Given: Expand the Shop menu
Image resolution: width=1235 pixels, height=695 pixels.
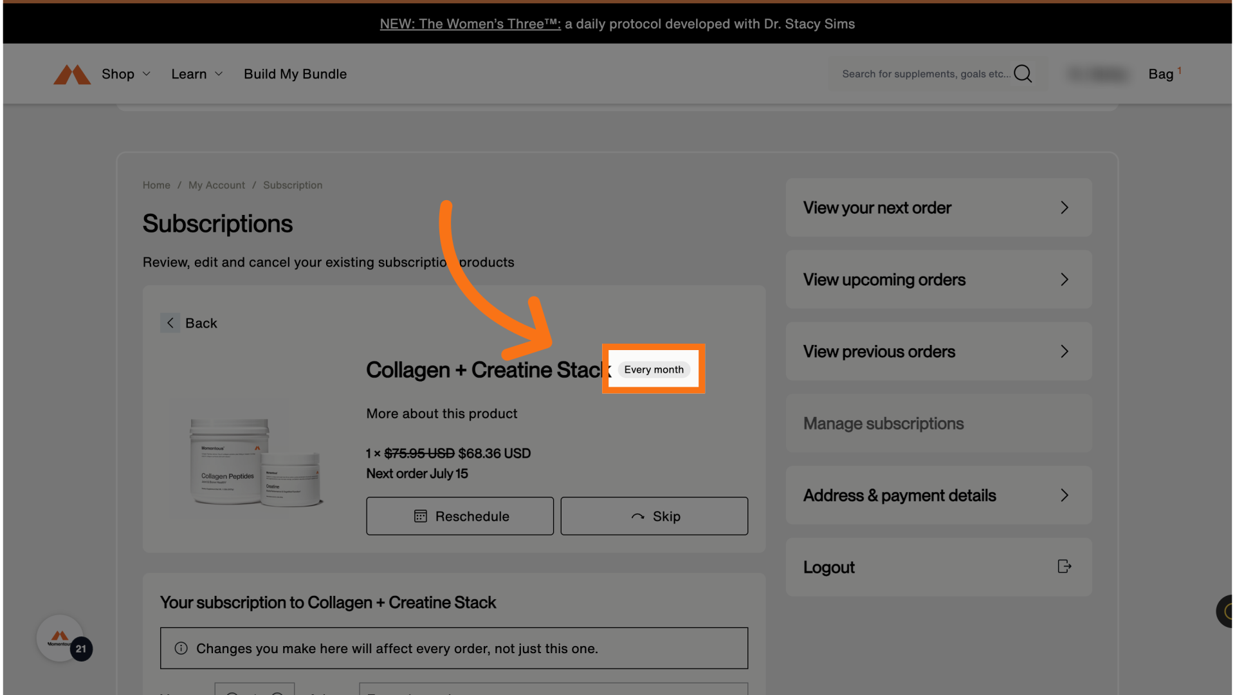Looking at the screenshot, I should pos(126,74).
